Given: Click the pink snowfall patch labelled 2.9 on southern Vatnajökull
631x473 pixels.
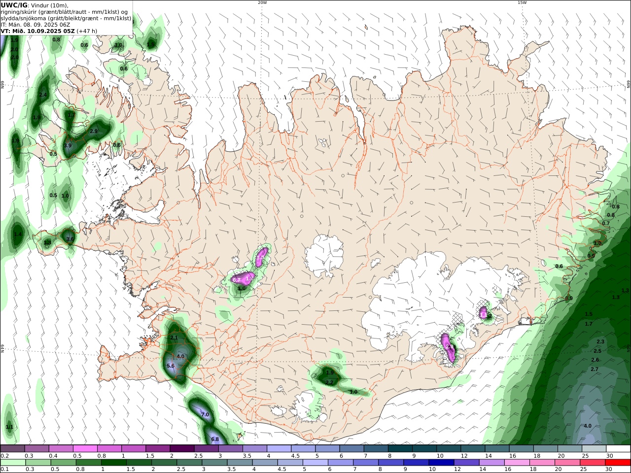Looking at the screenshot, I should coord(449,348).
